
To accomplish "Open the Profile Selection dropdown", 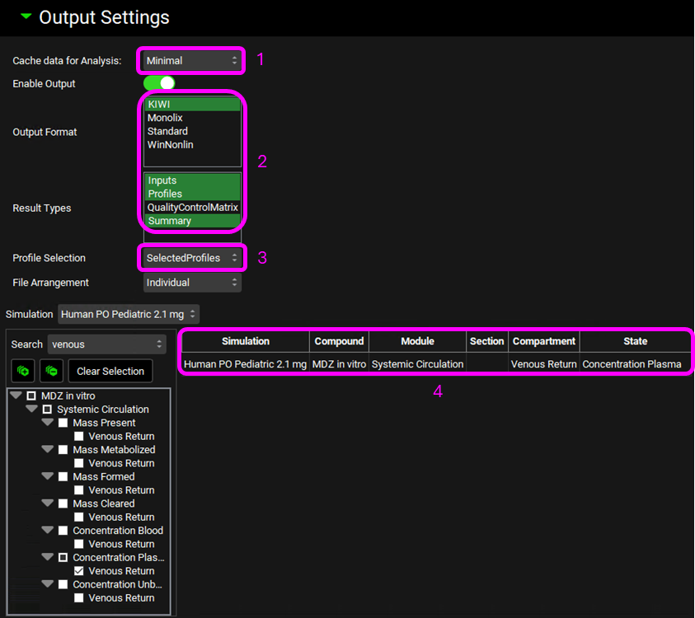I will click(191, 258).
